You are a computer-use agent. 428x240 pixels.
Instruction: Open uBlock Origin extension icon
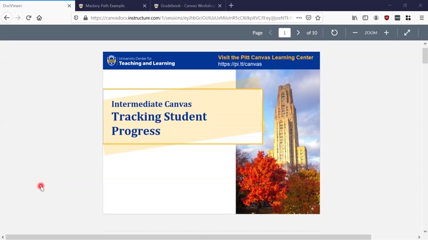386,18
